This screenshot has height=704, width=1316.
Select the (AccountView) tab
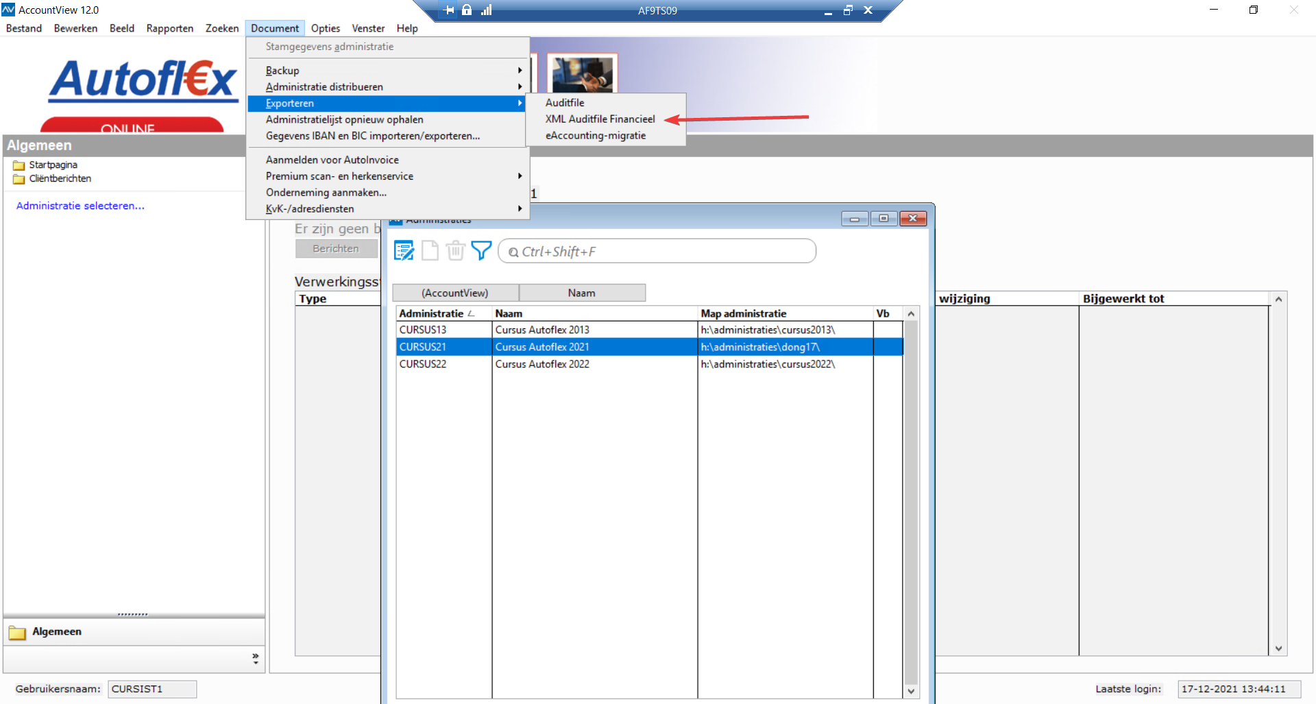coord(455,293)
